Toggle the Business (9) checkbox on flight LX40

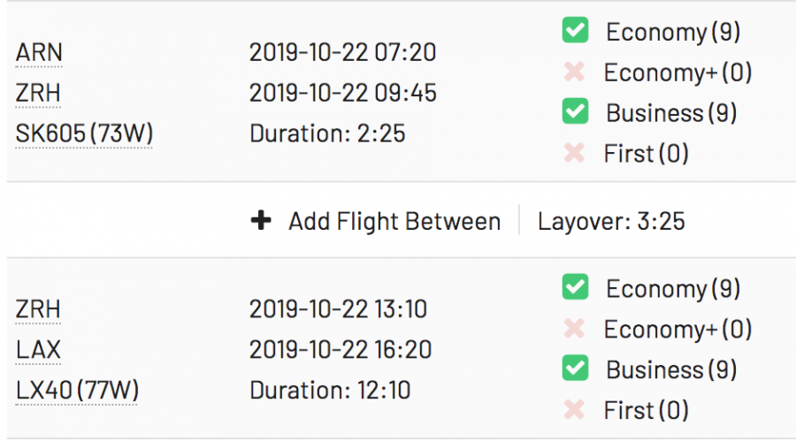tap(576, 369)
